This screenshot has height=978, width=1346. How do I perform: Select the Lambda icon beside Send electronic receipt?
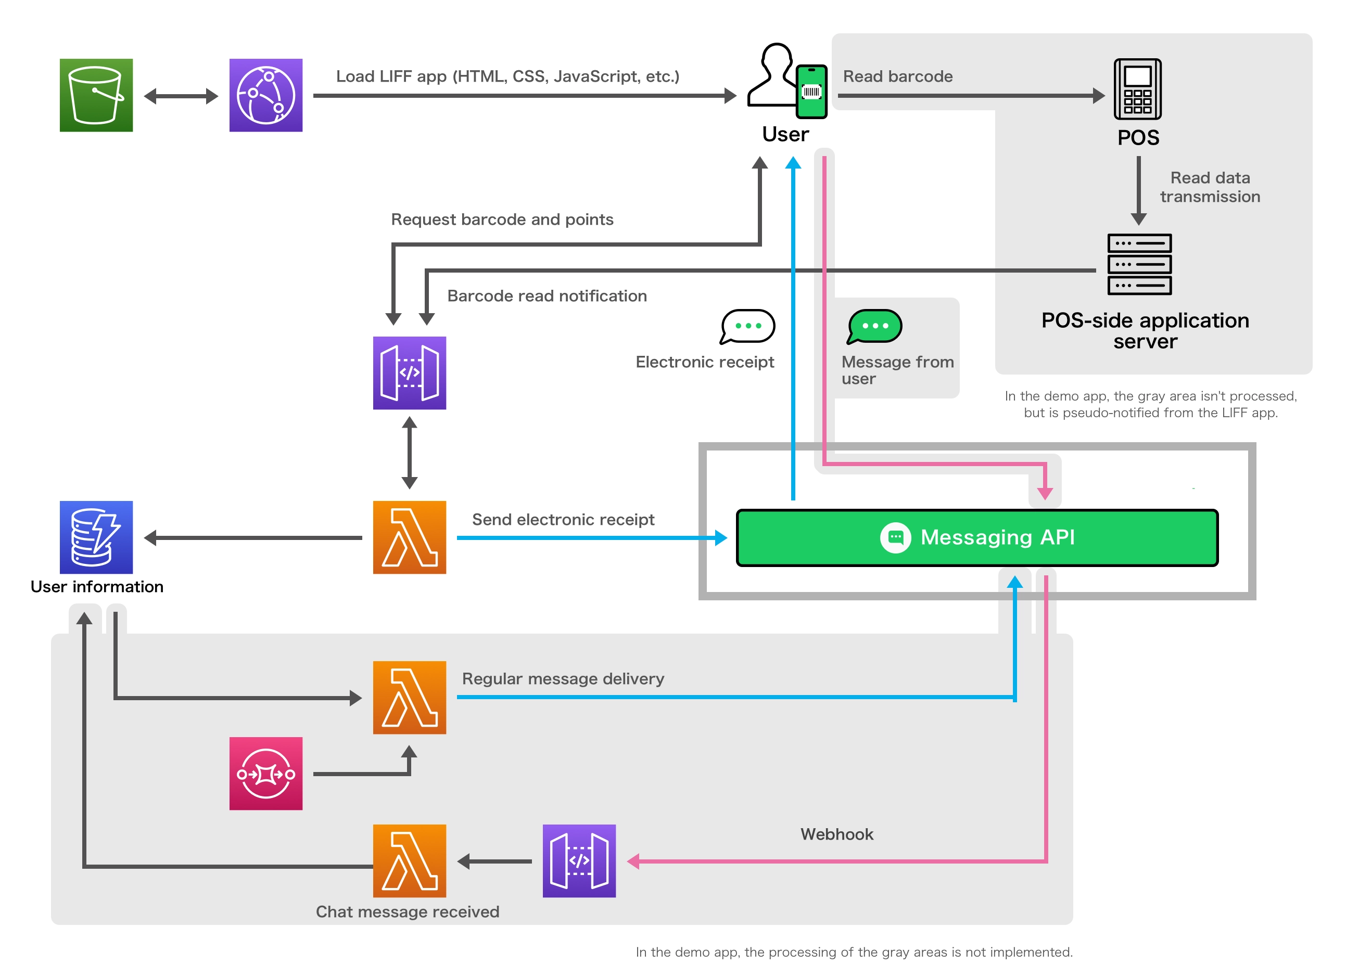(x=410, y=537)
